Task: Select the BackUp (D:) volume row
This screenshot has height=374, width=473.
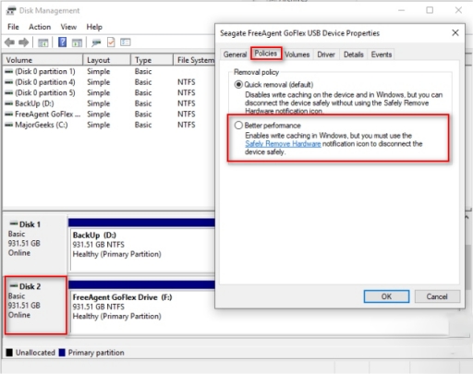Action: (x=108, y=103)
